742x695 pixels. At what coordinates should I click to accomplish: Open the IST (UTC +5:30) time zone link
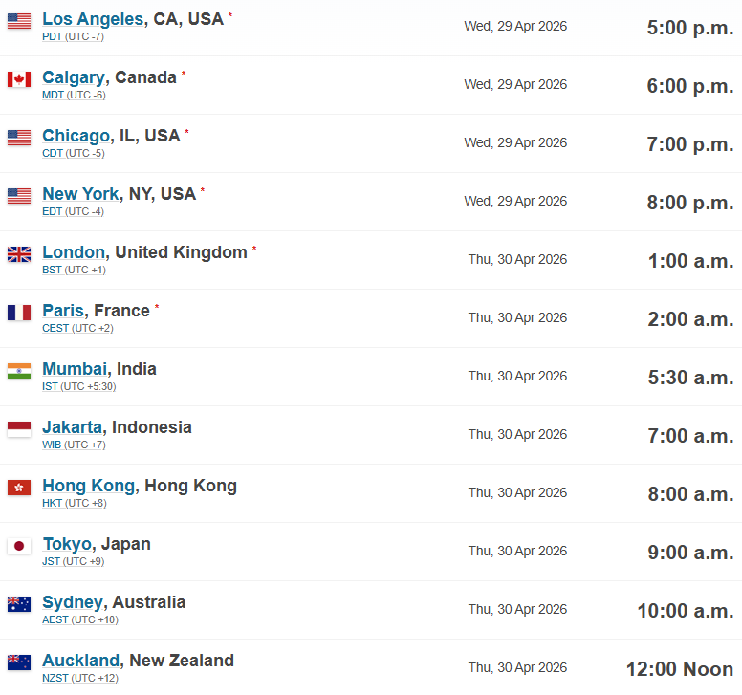point(79,386)
